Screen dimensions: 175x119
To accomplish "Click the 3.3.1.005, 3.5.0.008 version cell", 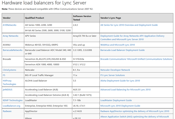I will [86, 52].
